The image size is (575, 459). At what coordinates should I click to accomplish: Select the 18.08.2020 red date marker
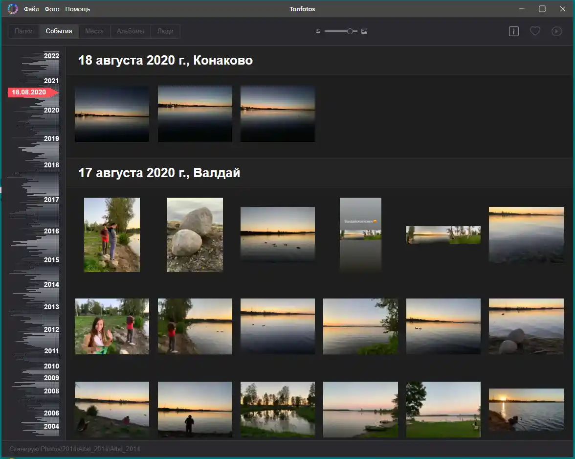(x=30, y=92)
